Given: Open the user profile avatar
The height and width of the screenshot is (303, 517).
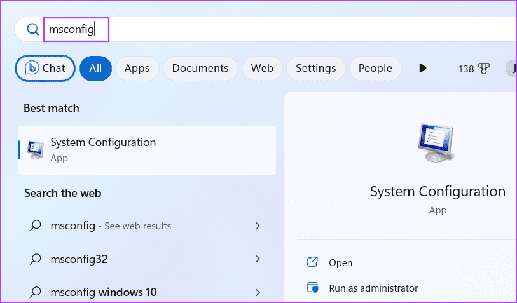Looking at the screenshot, I should tap(511, 69).
